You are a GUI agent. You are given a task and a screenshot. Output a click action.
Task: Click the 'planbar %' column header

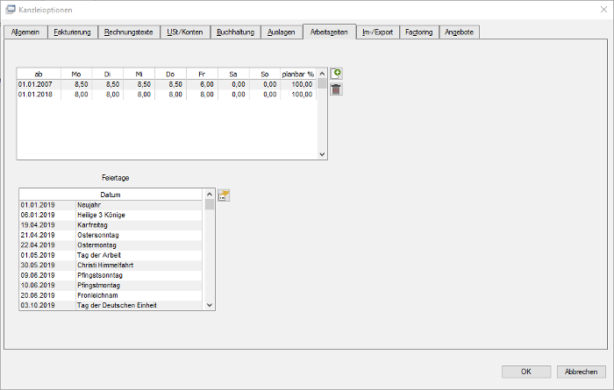pos(298,74)
